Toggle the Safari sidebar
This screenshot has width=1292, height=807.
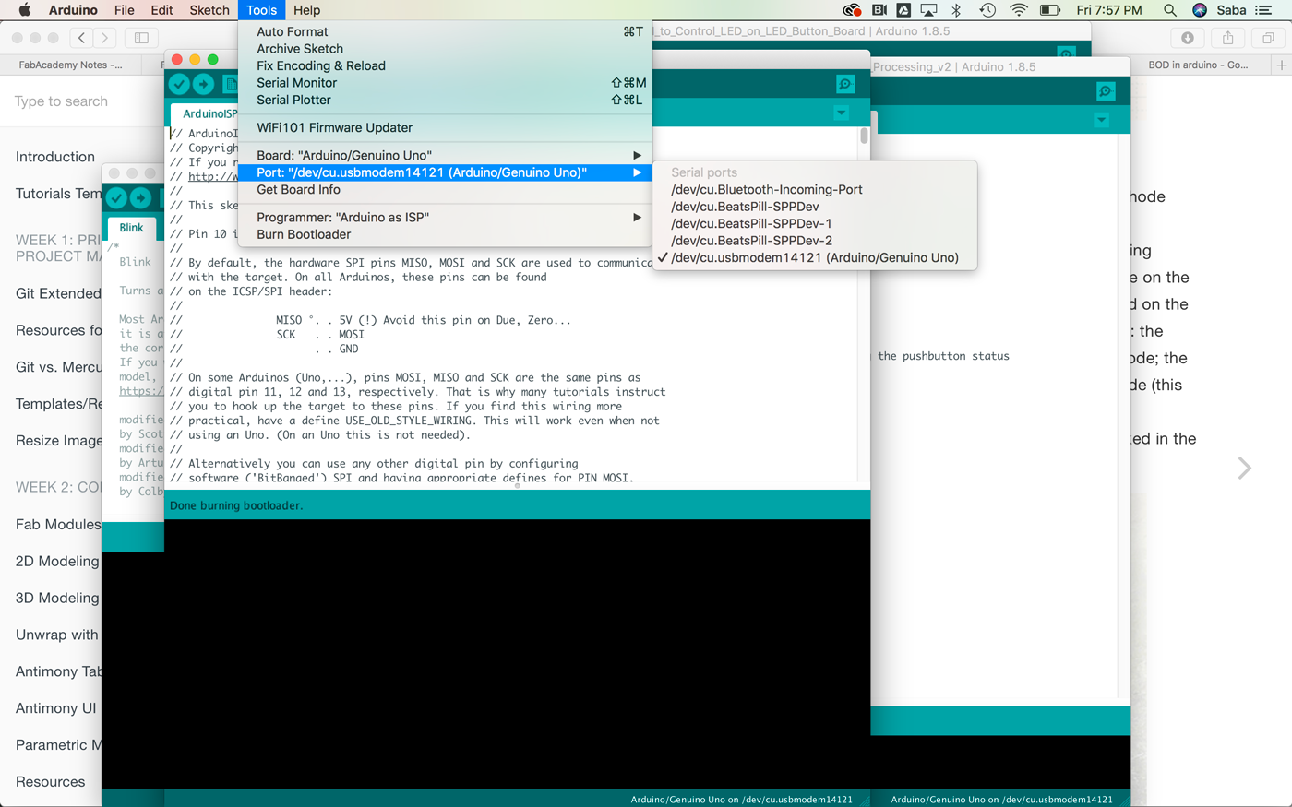click(141, 38)
